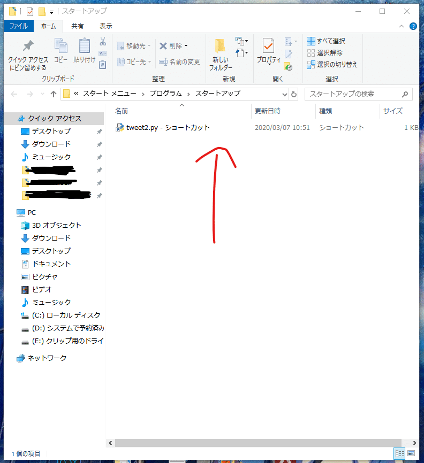Click the Cut scissors icon
This screenshot has width=424, height=463.
[x=103, y=41]
